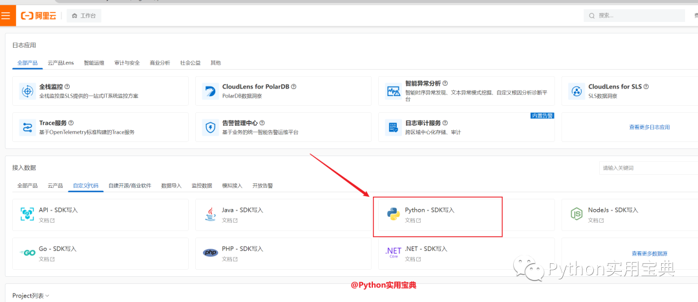This screenshot has width=698, height=302.
Task: Click the Trace服务 icon
Action: [x=28, y=128]
